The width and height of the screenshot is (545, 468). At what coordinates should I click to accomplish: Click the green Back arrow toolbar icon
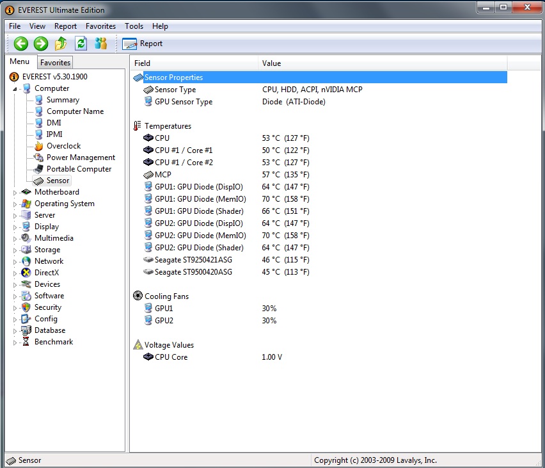coord(21,44)
